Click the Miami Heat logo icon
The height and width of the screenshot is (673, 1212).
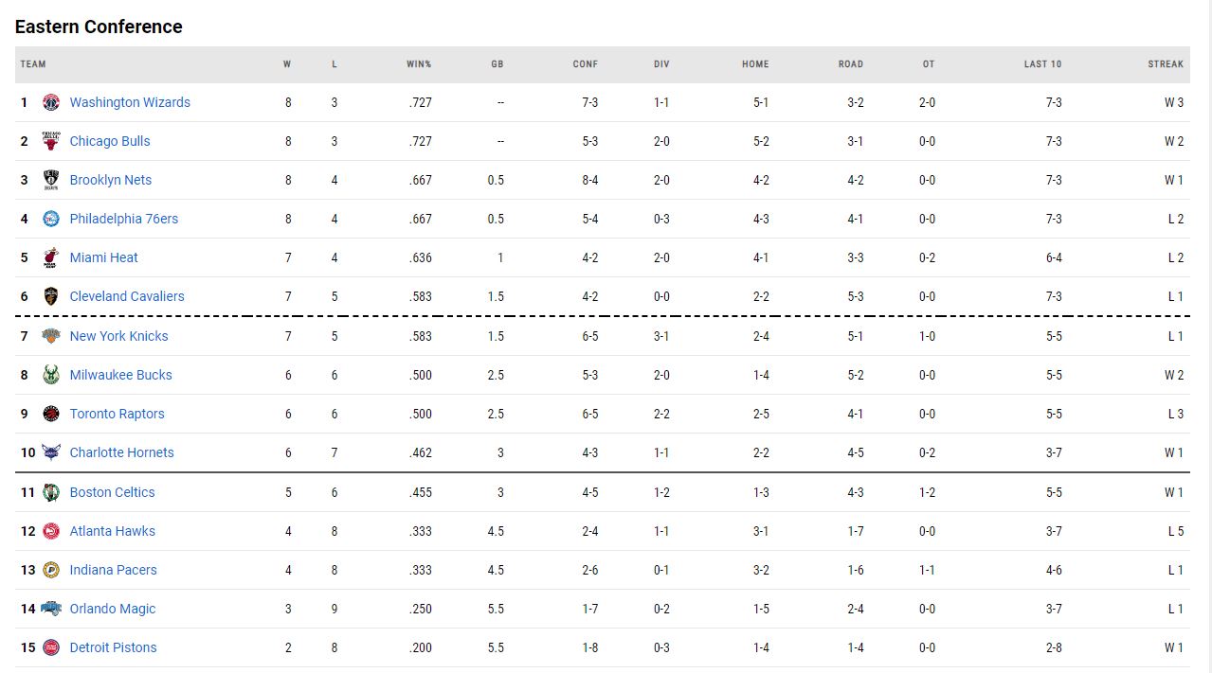(x=51, y=257)
